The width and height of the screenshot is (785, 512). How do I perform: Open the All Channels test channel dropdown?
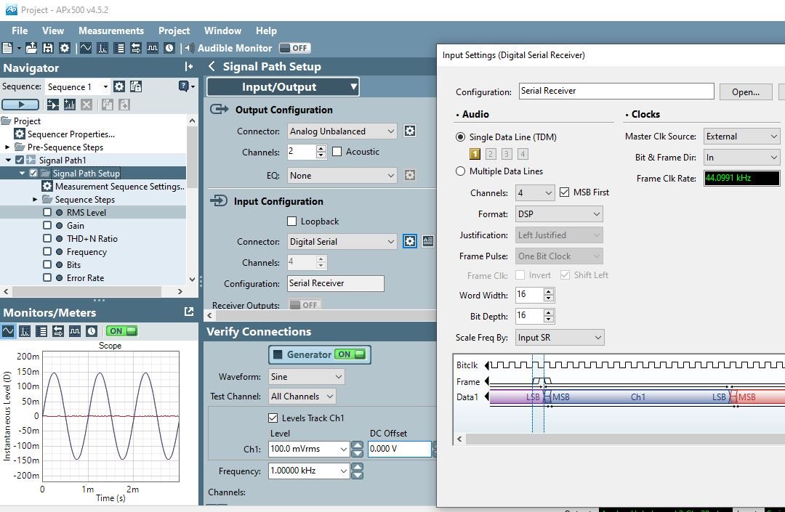302,396
